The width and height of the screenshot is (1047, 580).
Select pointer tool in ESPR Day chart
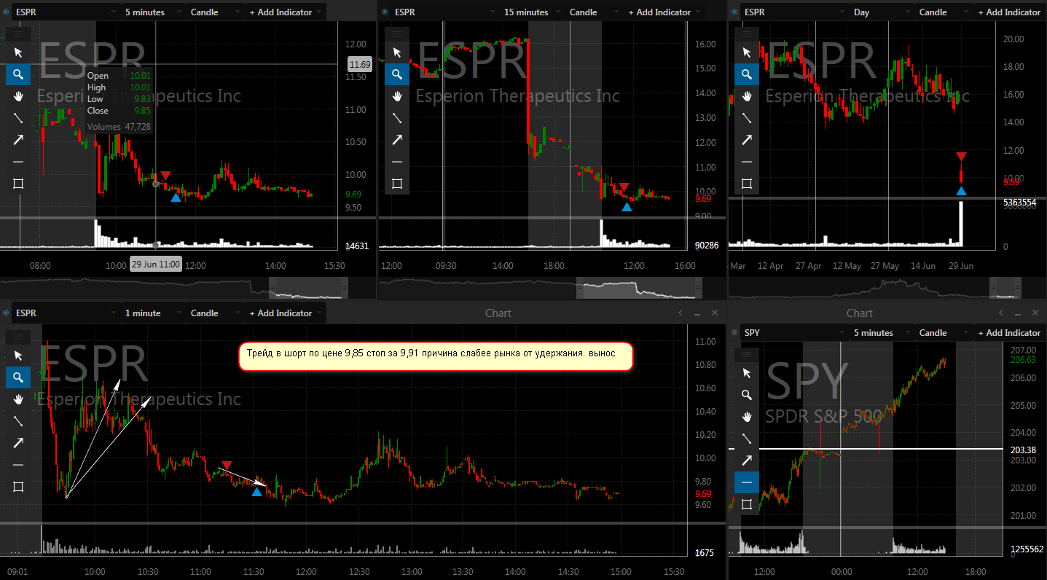pos(746,52)
